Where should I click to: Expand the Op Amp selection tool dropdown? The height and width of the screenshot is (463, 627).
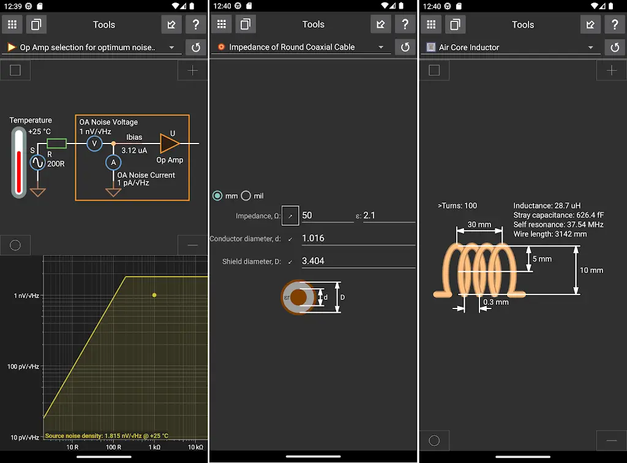[171, 47]
